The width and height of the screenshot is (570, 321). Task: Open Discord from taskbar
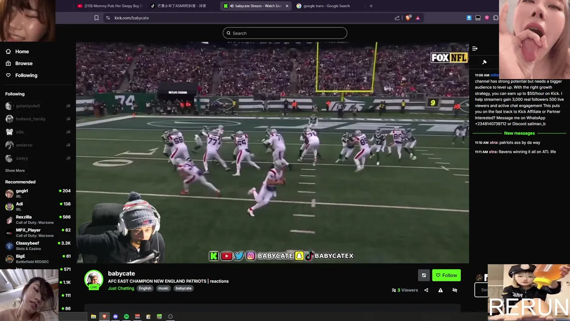116,317
